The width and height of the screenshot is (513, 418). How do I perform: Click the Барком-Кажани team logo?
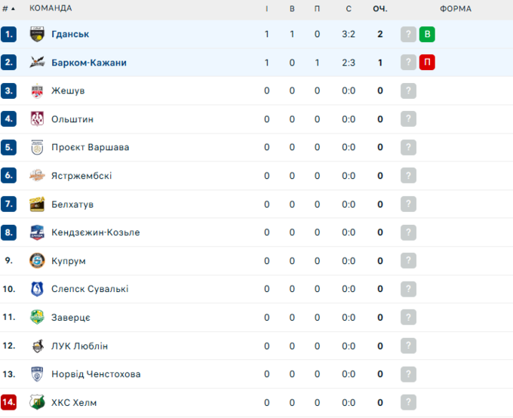click(37, 63)
